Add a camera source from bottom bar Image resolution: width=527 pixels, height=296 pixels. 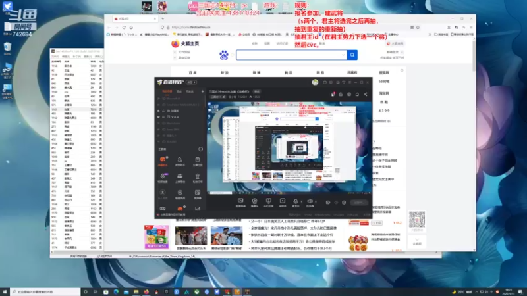254,201
